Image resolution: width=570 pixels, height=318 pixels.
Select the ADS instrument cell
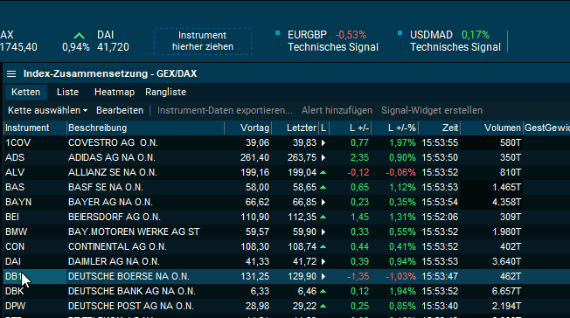coord(35,158)
